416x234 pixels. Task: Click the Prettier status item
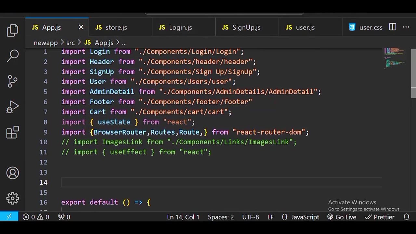380,217
